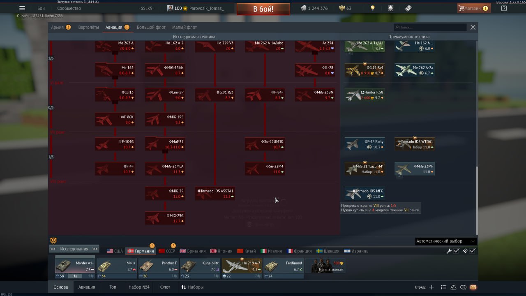Expand the Исследования panel toggle
The image size is (526, 296).
coord(74,249)
